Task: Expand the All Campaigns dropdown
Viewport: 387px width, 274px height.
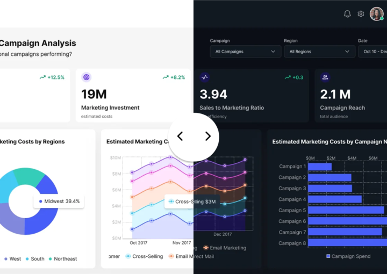Action: (x=245, y=52)
